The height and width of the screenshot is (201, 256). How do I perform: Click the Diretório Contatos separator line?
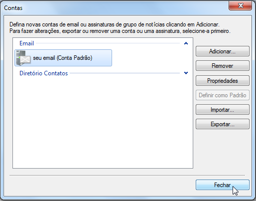point(125,73)
